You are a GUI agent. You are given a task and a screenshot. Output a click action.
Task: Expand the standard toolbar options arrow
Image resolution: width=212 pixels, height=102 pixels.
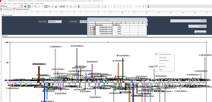pyautogui.click(x=78, y=6)
